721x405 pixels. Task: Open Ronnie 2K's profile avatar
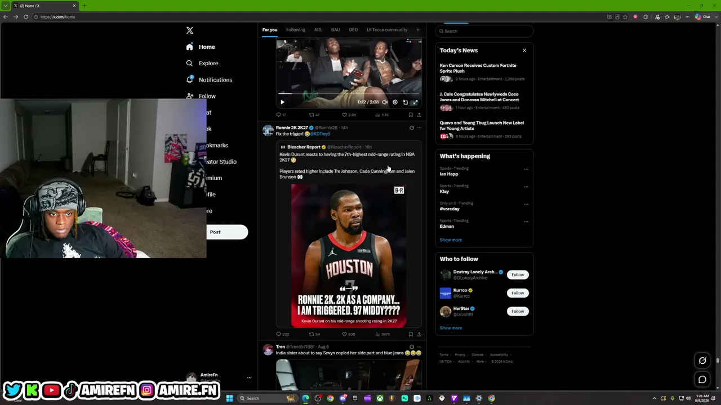pyautogui.click(x=268, y=130)
